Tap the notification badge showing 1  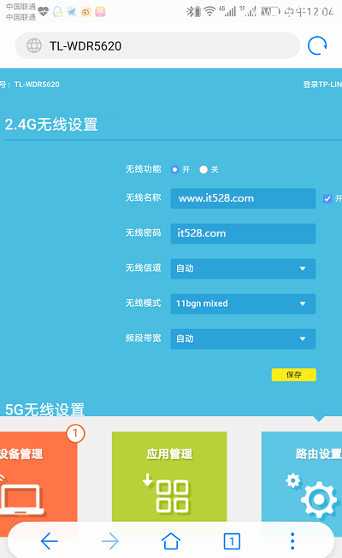pos(75,433)
